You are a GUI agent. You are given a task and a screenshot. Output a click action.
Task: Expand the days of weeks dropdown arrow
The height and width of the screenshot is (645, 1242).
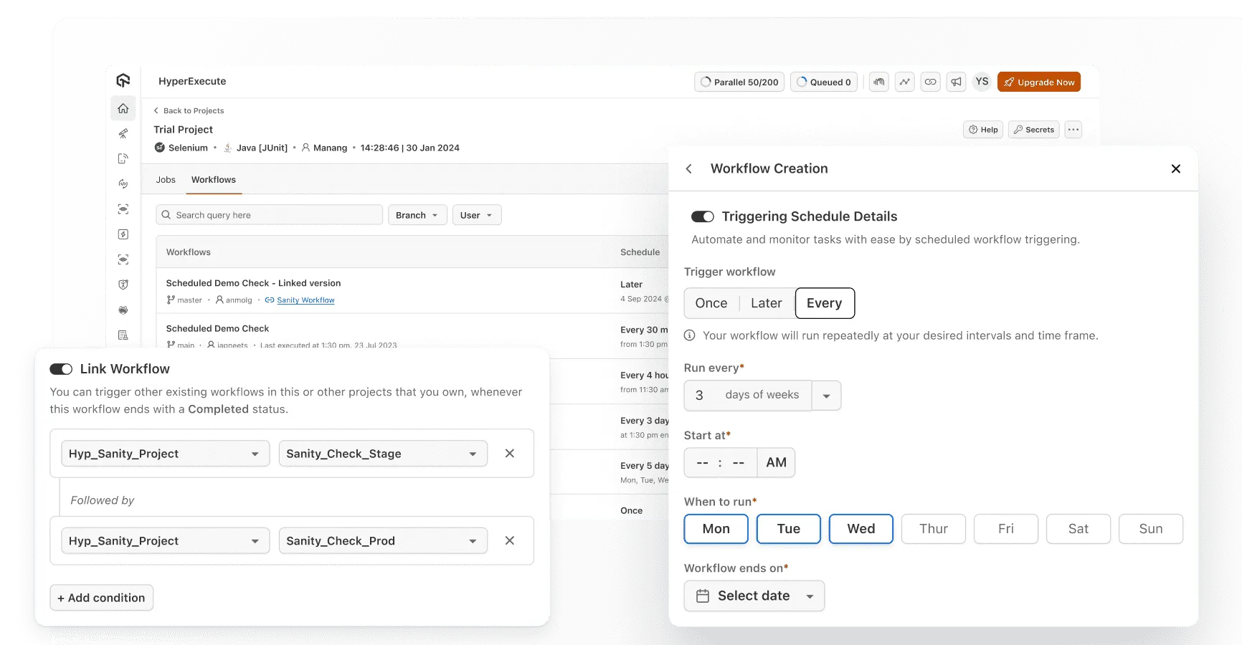[x=826, y=396]
